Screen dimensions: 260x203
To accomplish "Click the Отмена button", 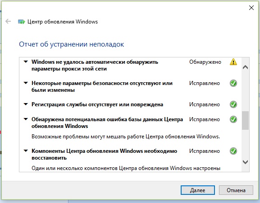I will click(236, 190).
